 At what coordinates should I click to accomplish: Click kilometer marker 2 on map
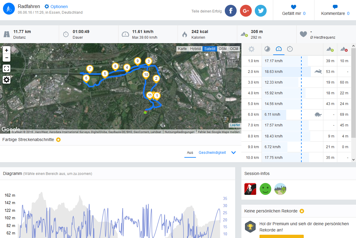[156, 79]
